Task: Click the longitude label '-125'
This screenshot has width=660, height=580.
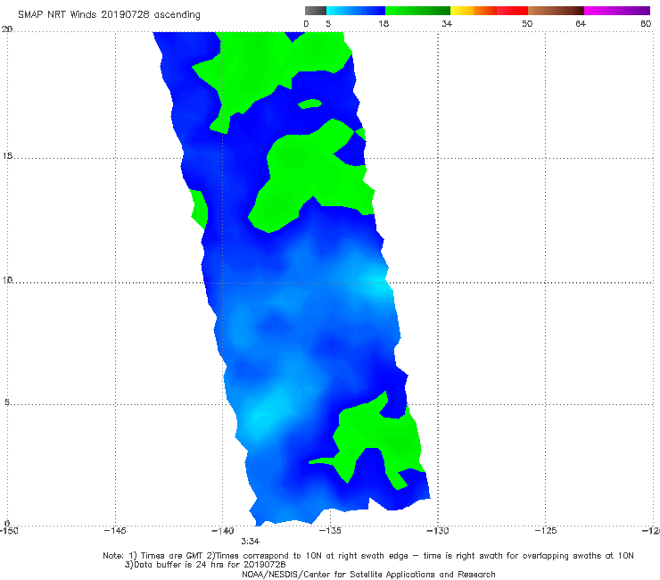Action: [546, 531]
